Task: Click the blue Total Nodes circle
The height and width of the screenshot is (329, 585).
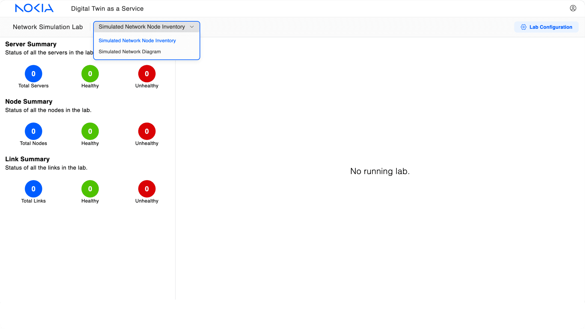Action: pos(33,131)
